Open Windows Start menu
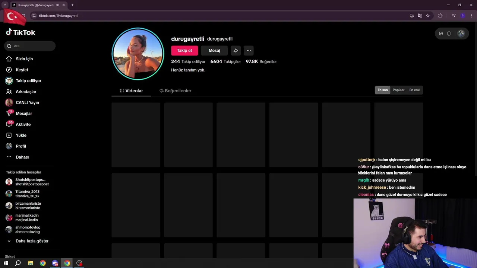 (x=6, y=263)
